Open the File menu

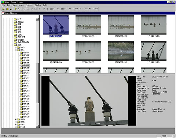3,5
